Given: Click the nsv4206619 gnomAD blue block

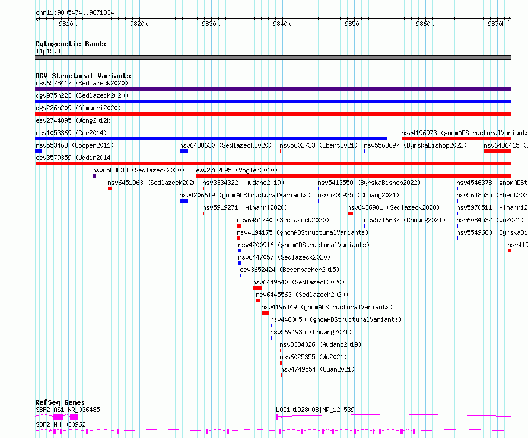Looking at the screenshot, I should point(184,201).
